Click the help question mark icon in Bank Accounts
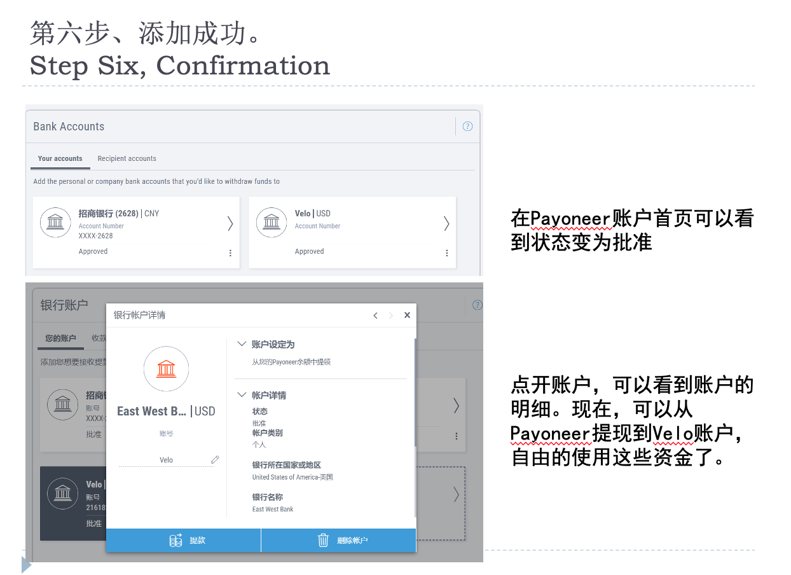This screenshot has width=791, height=575. click(x=467, y=126)
